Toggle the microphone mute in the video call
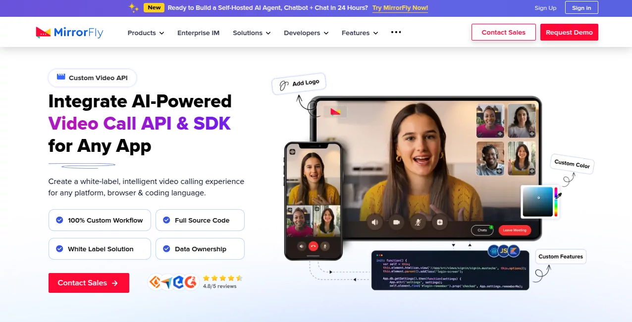632x322 pixels. click(418, 222)
